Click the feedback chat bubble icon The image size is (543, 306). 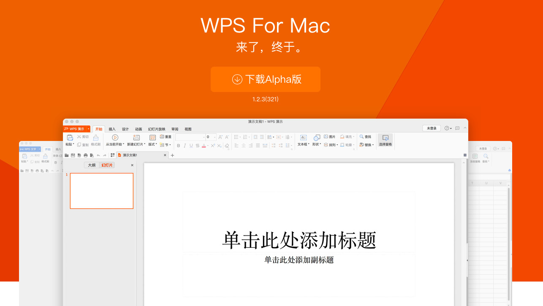click(457, 128)
